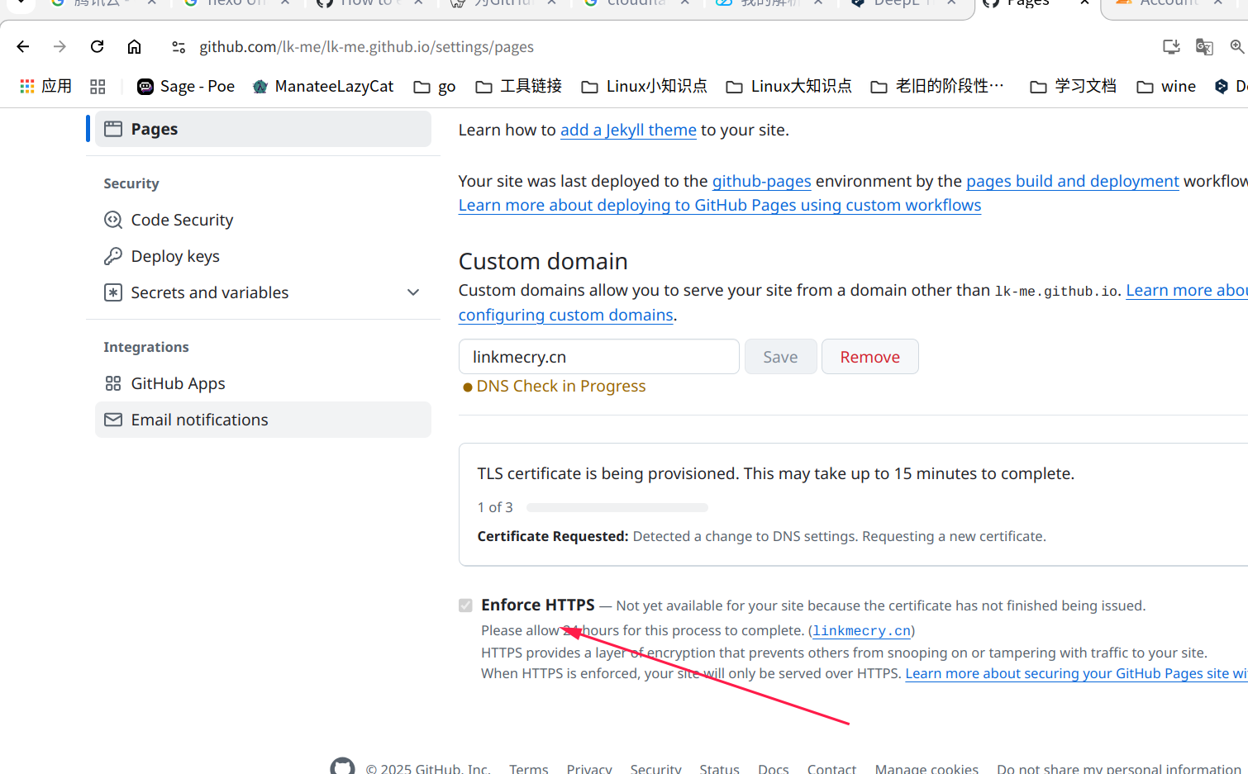Open 'pages build and deployment' workflow link
Image resolution: width=1248 pixels, height=774 pixels.
tap(1073, 181)
